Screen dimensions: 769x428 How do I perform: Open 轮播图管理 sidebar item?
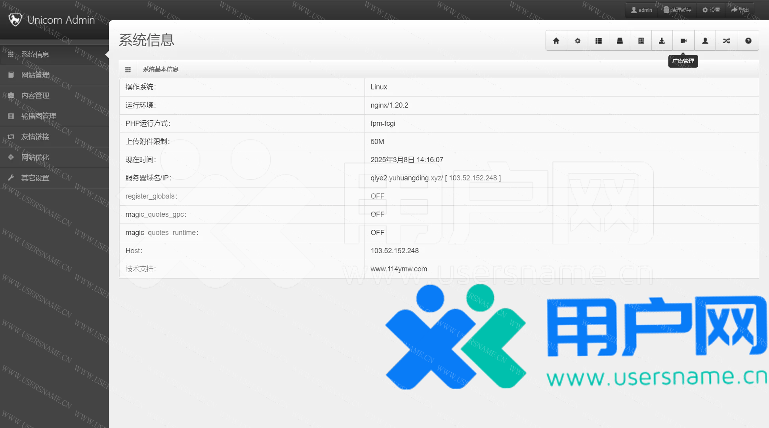coord(38,116)
